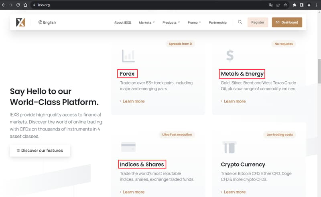
Task: Expand the Products dropdown menu
Action: tap(171, 22)
